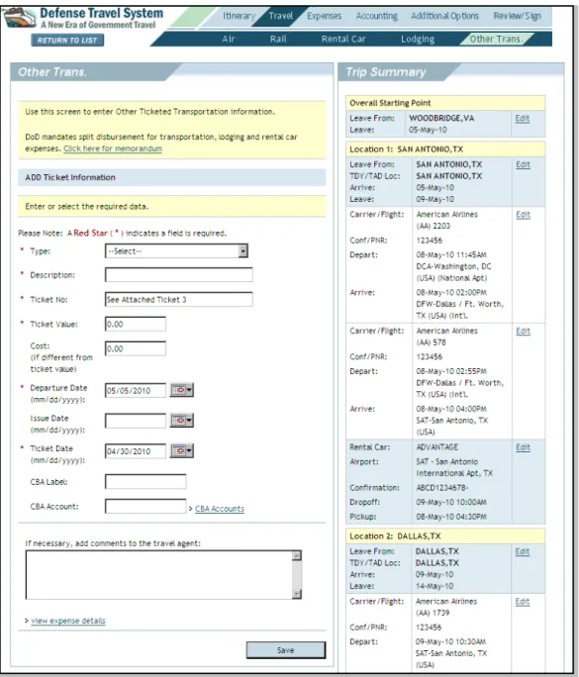Focus the CBA Account input field

tap(145, 506)
